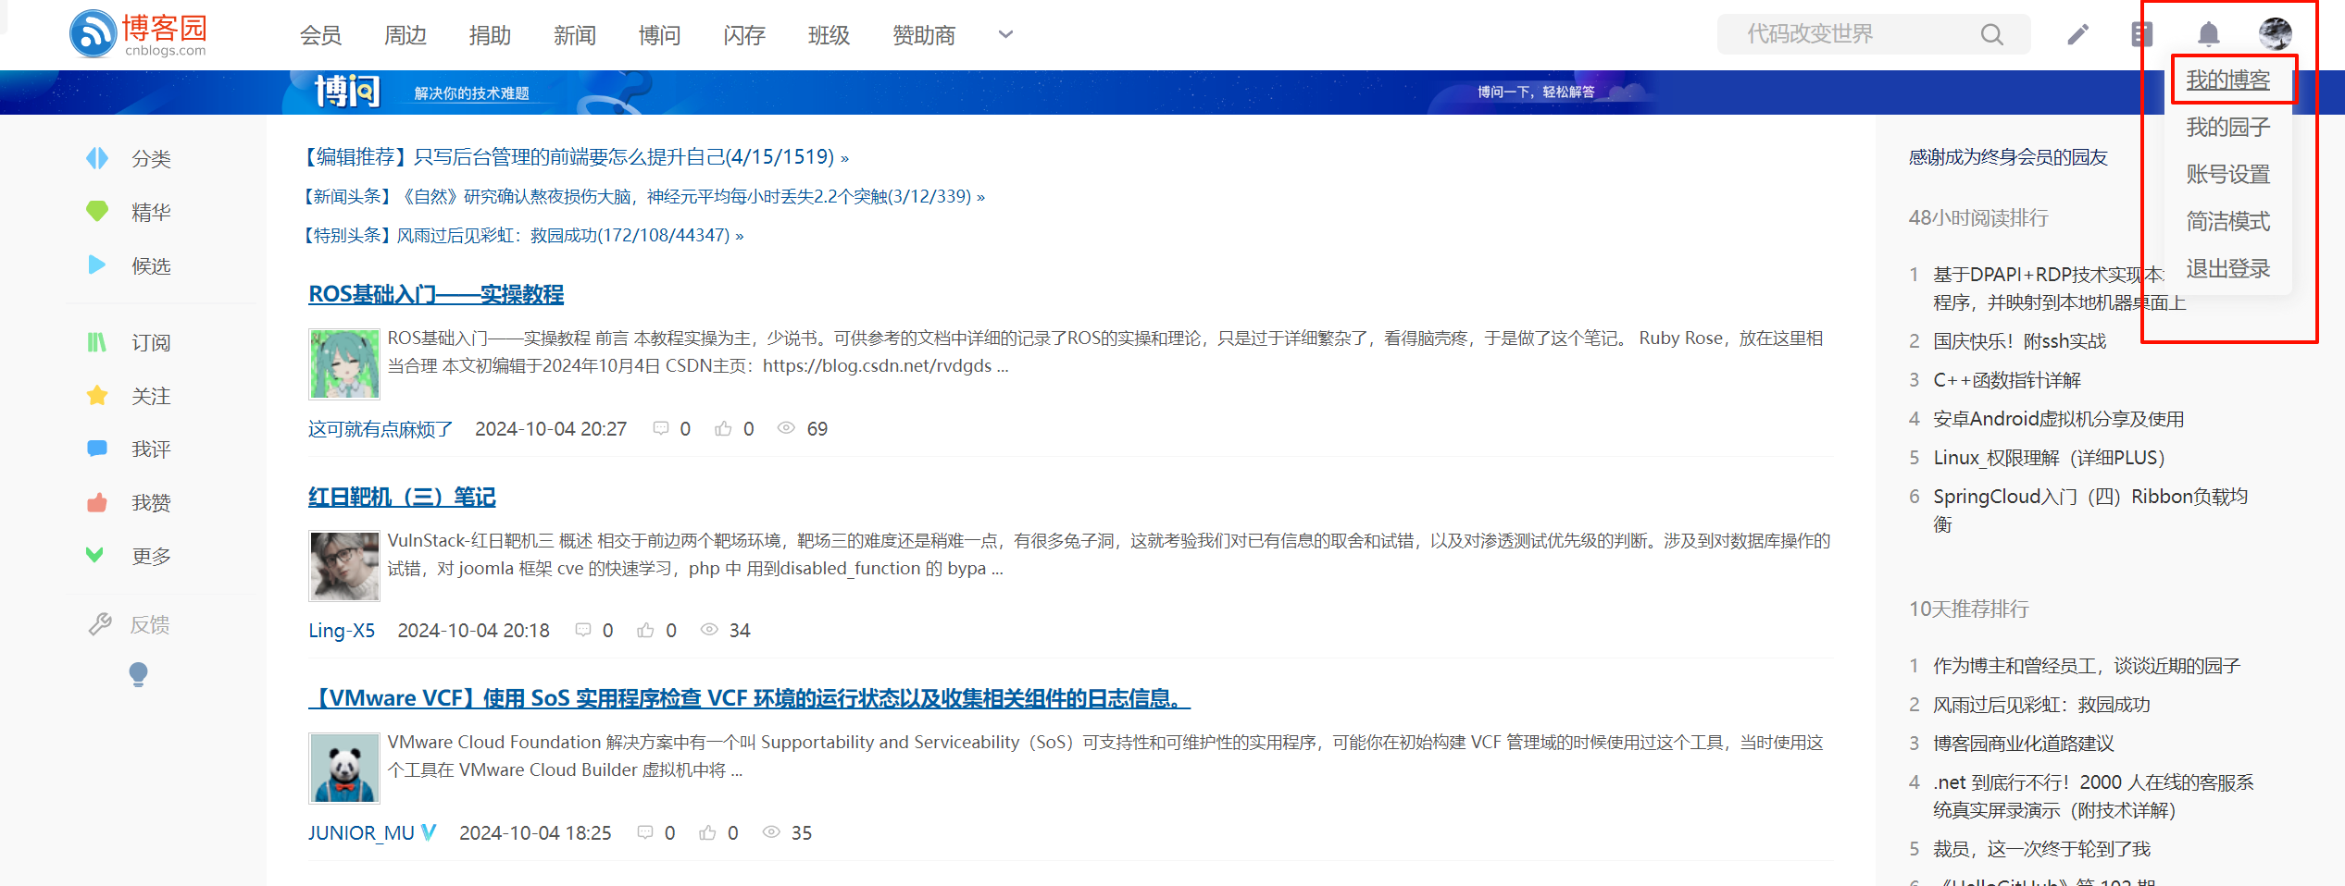
Task: Click the cnblogs logo
Action: pyautogui.click(x=139, y=34)
